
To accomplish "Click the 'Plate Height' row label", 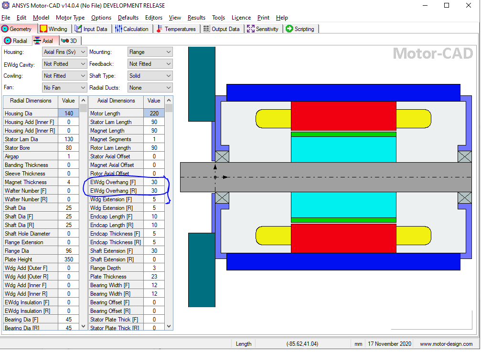I will click(19, 259).
